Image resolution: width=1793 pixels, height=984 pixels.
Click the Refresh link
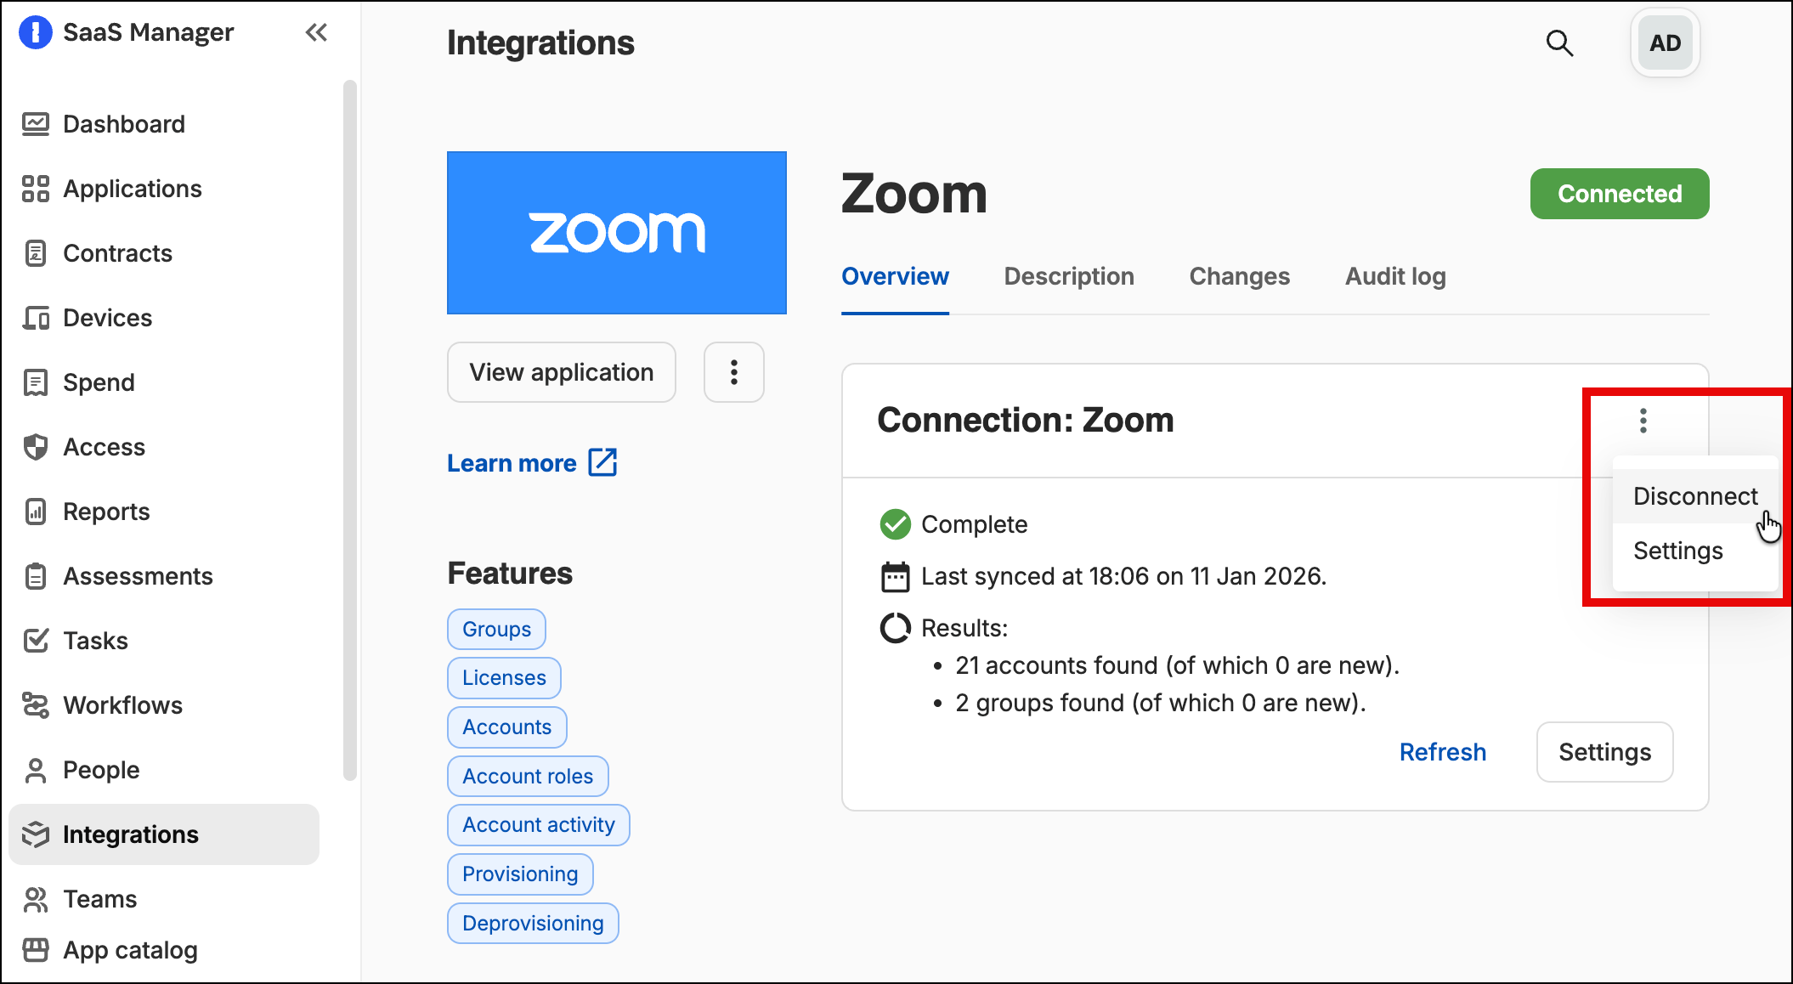click(x=1443, y=752)
